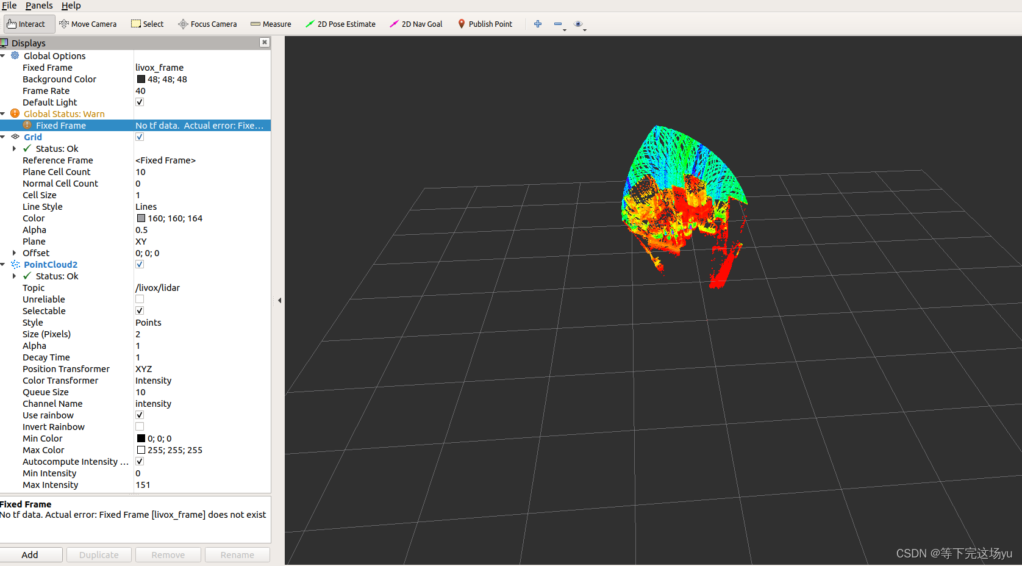The width and height of the screenshot is (1022, 566).
Task: Expand the Grid Status Ok row
Action: coord(14,148)
